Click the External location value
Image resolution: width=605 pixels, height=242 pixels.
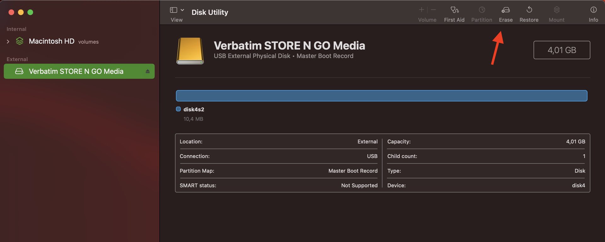tap(367, 142)
